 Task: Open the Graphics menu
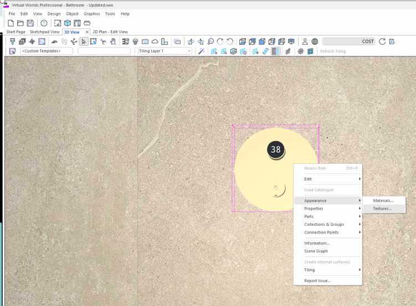(x=91, y=14)
